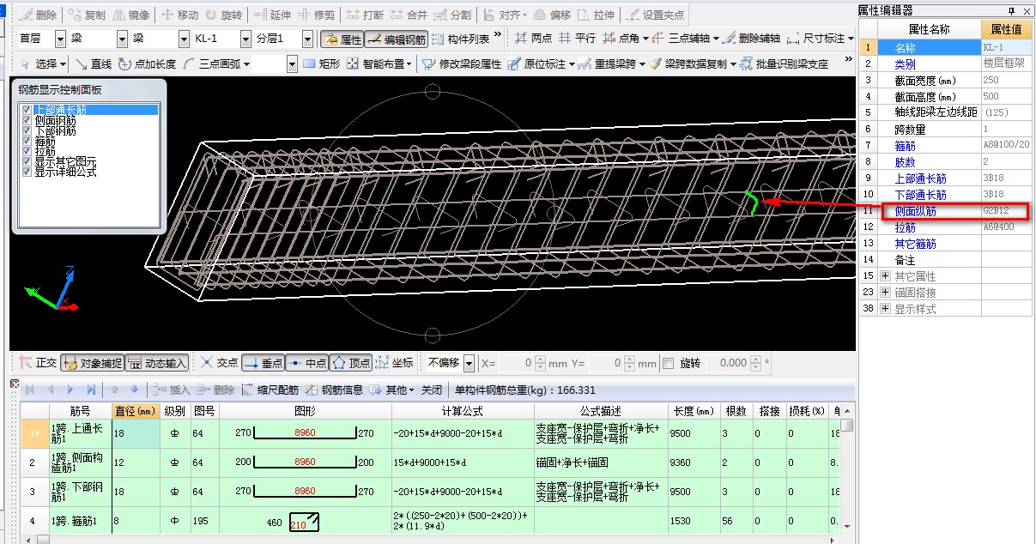1036x544 pixels.
Task: Click the 侧面纵筋 value G2B12
Action: [x=1006, y=211]
